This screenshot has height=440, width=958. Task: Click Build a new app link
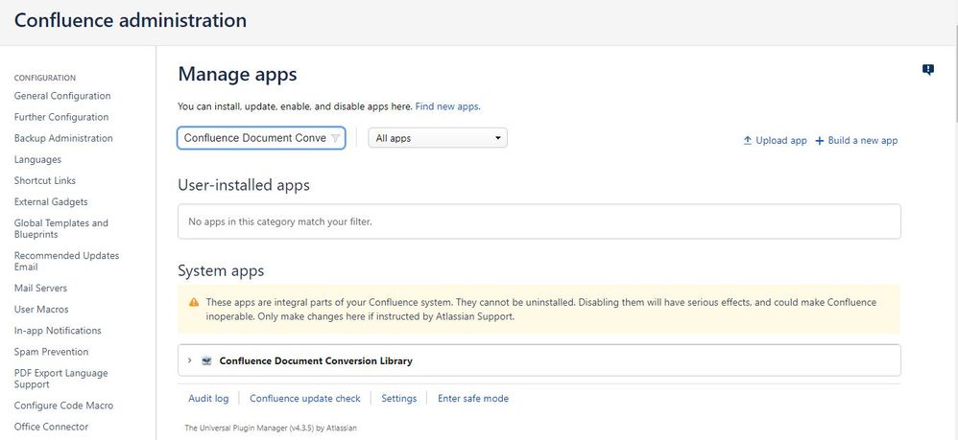(x=863, y=140)
